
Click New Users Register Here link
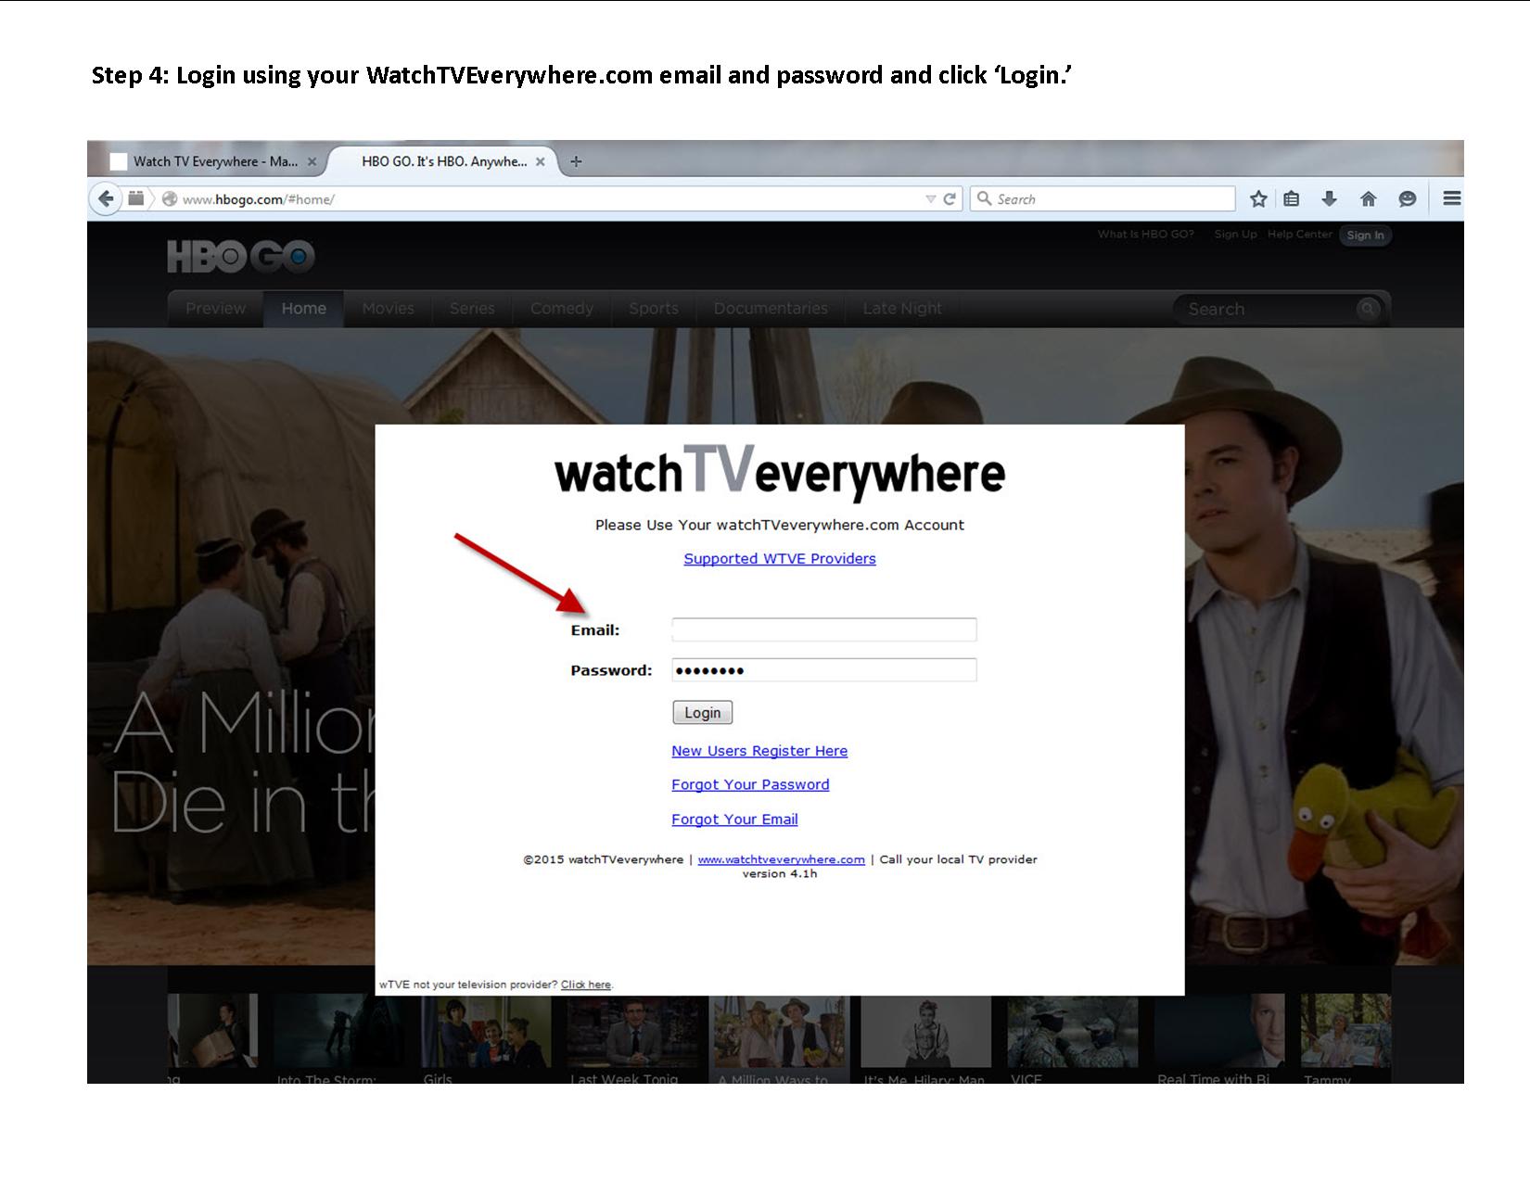[759, 751]
